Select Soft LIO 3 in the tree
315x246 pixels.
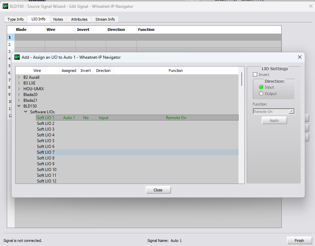point(45,129)
